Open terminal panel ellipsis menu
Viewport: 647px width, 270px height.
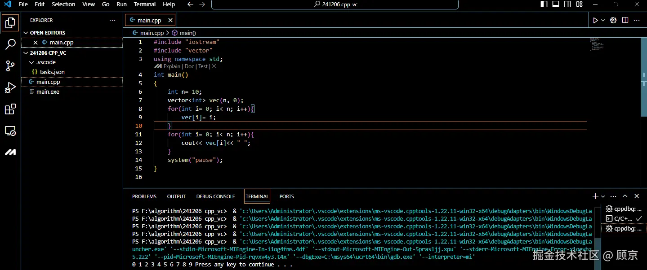pos(613,196)
